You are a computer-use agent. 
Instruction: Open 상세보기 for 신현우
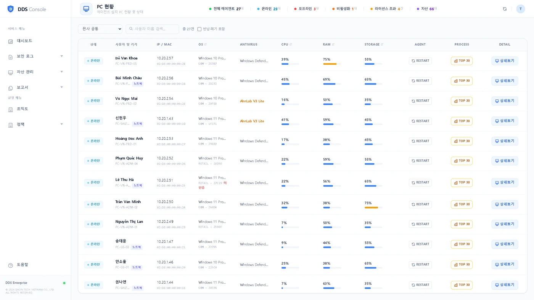pos(505,121)
